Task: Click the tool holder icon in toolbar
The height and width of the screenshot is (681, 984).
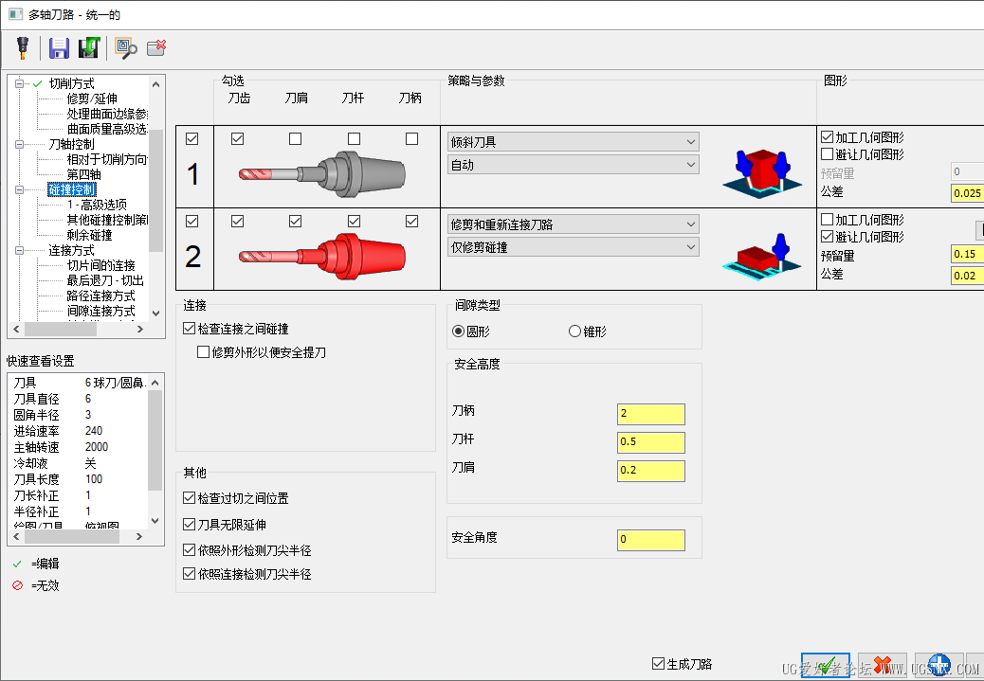Action: click(23, 48)
